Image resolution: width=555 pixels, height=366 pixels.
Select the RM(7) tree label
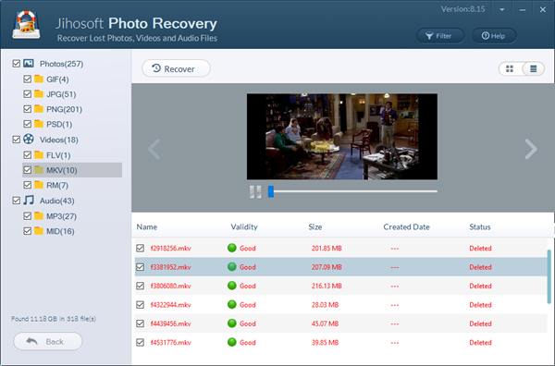[57, 185]
